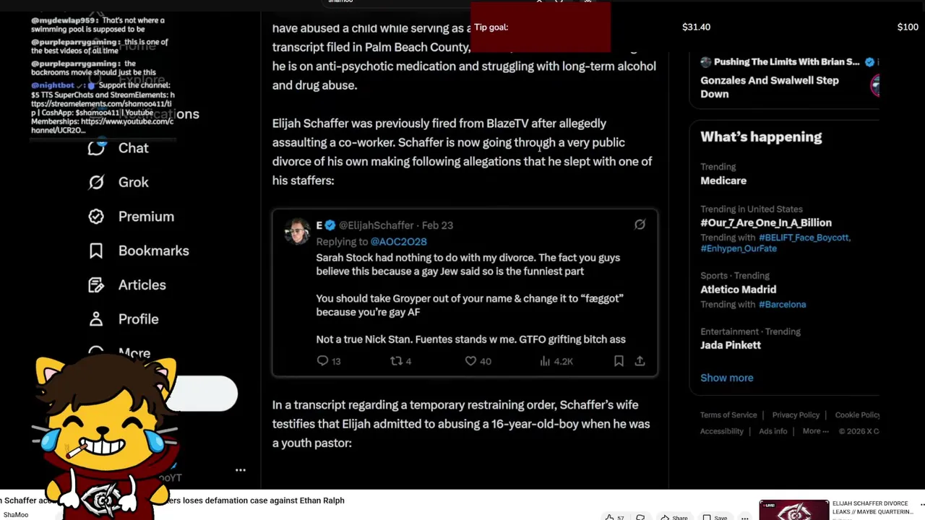Open the Articles menu label

(142, 285)
